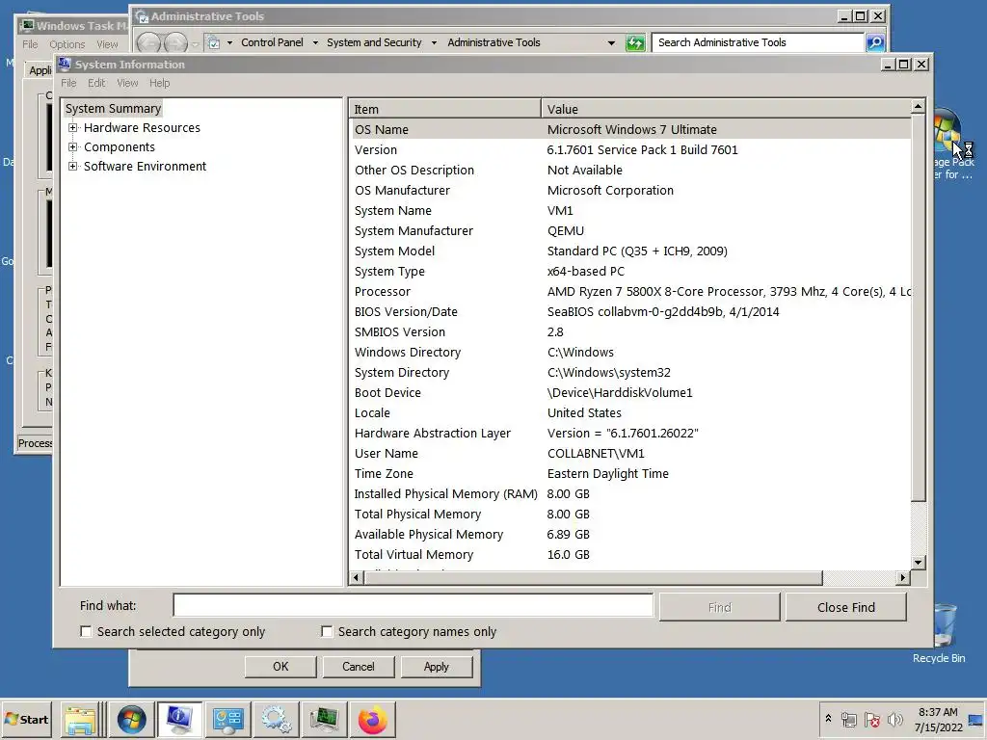
Task: Open View menu in System Information
Action: 127,83
